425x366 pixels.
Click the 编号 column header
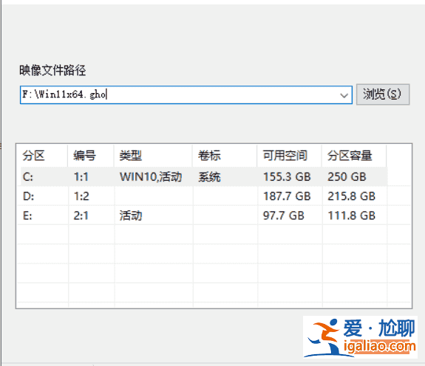[90, 156]
